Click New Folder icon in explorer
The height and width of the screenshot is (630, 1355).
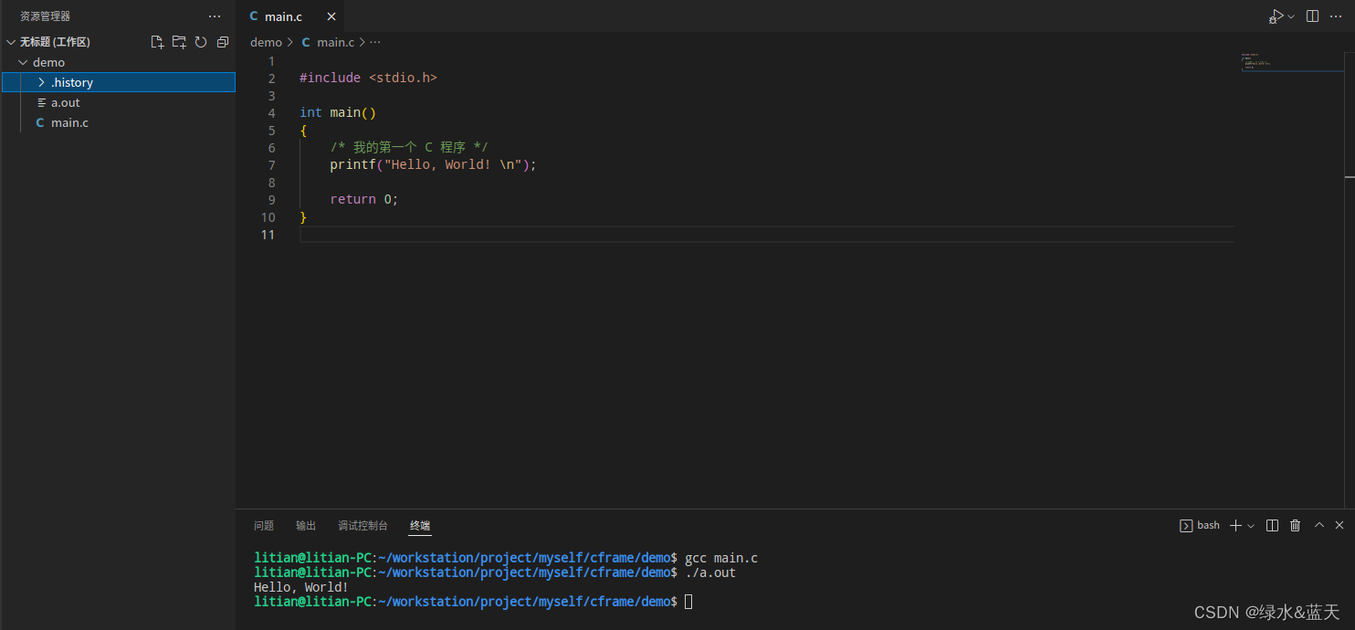click(179, 42)
